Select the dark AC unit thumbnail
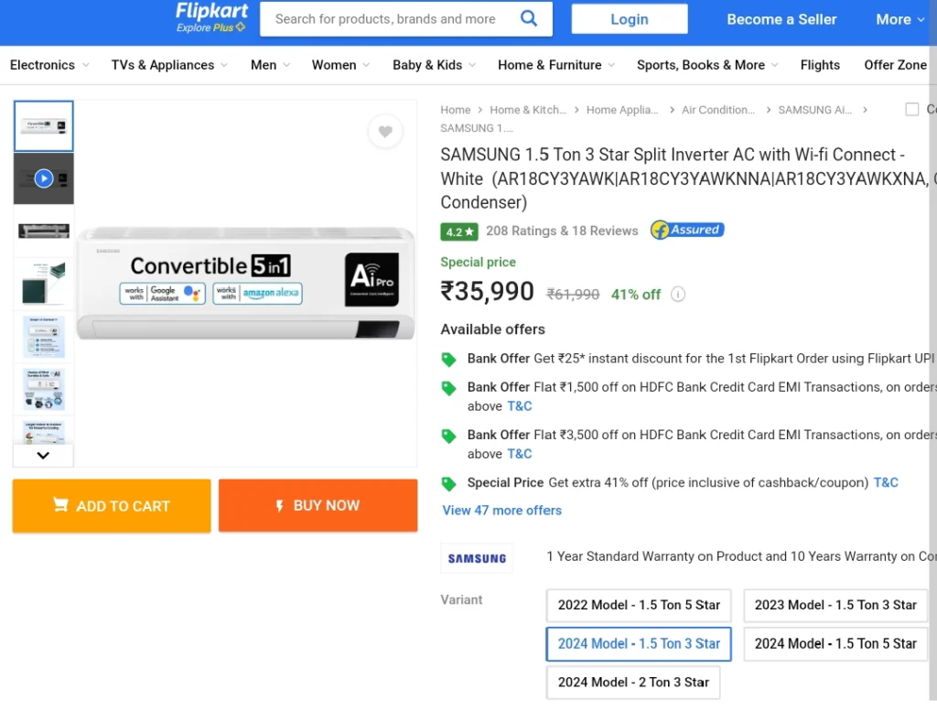Image resolution: width=937 pixels, height=711 pixels. click(44, 231)
